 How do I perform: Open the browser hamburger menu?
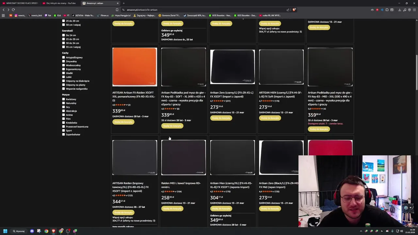[x=414, y=10]
